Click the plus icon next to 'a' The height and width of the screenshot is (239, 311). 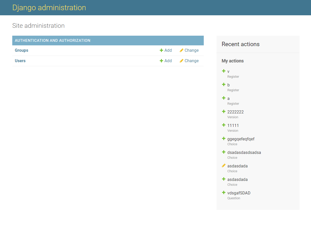point(224,98)
